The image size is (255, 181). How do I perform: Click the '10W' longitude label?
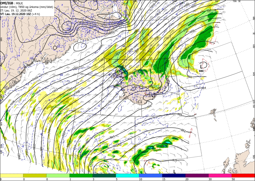(x=174, y=1)
